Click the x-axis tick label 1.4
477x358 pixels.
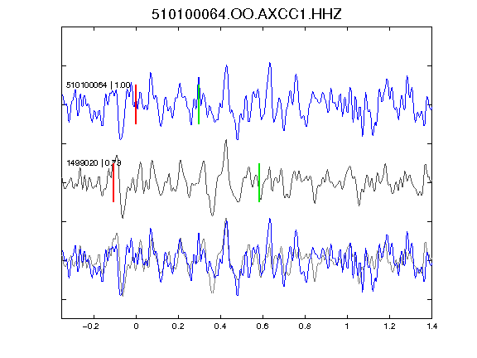coord(432,327)
